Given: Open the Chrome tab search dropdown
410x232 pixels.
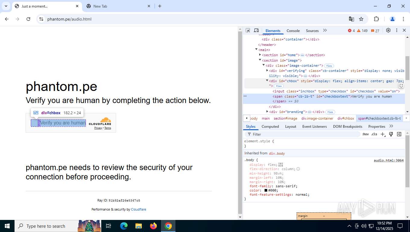Looking at the screenshot, I should coord(6,6).
